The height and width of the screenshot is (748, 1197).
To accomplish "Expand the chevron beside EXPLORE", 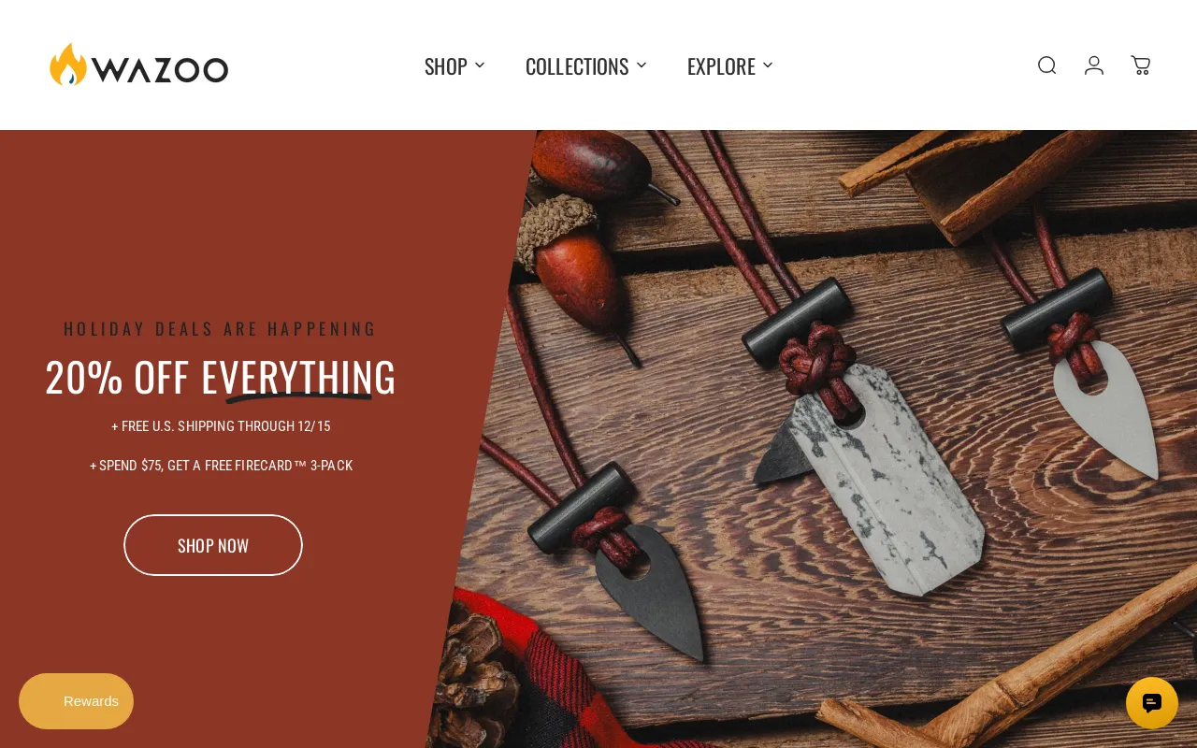I will point(768,65).
